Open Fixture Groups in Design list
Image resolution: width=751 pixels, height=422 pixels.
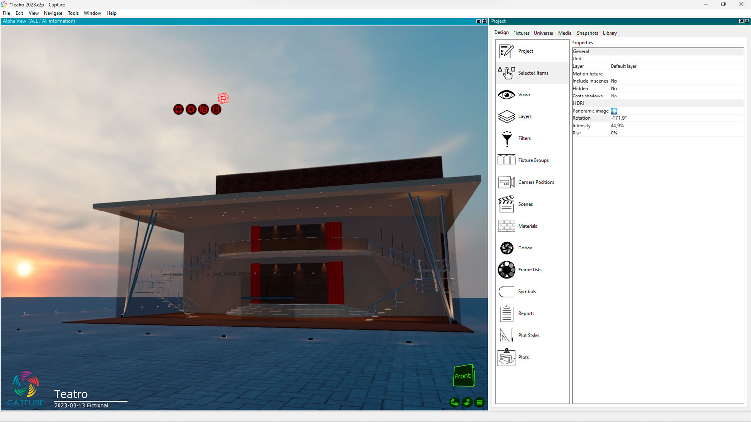533,160
